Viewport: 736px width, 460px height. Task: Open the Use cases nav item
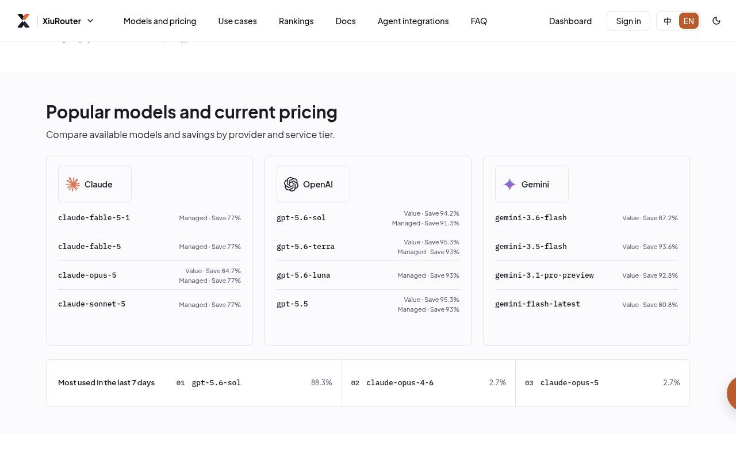237,21
